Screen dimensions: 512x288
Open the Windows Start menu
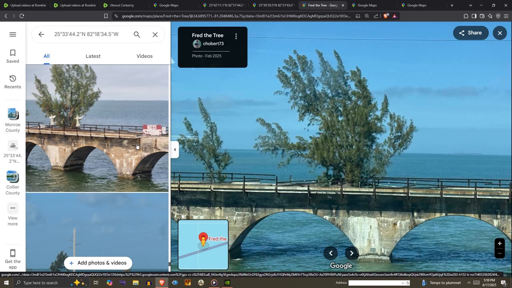tap(6, 283)
